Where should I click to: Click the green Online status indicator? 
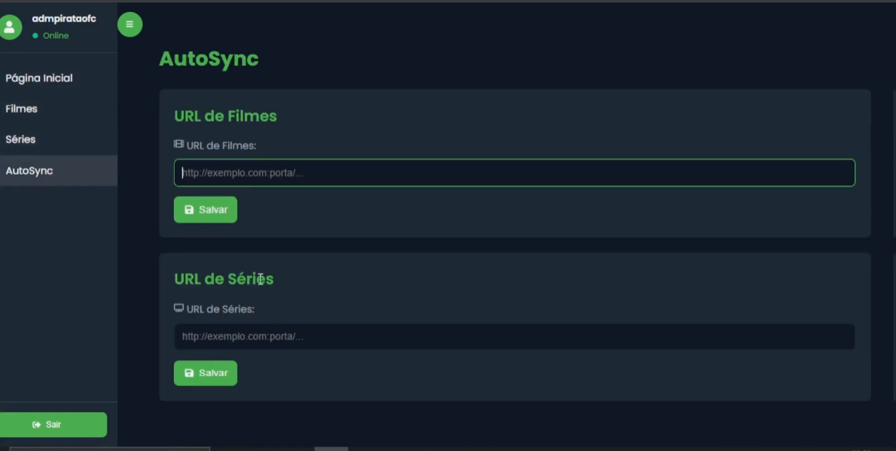click(36, 36)
